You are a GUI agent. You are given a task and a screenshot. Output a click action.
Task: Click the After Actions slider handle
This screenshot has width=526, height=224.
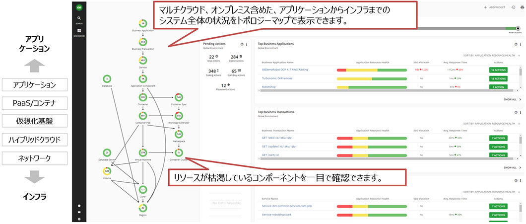[x=517, y=28]
